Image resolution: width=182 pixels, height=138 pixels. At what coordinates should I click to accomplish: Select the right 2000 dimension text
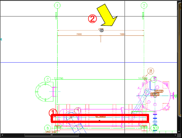122,34
